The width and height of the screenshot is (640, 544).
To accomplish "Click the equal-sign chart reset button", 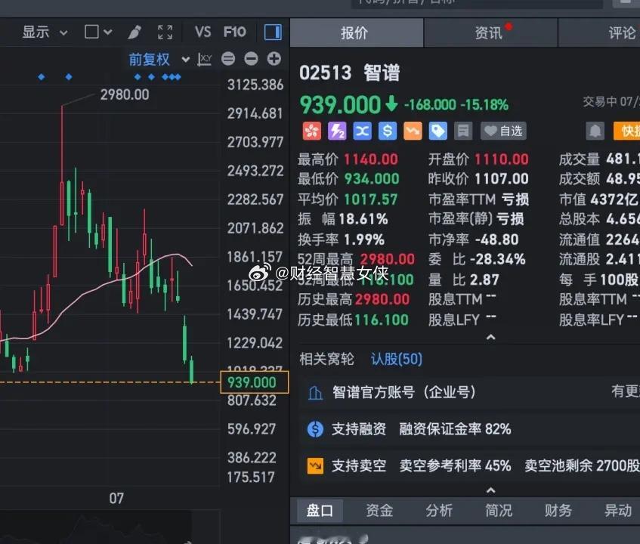I will (x=228, y=59).
